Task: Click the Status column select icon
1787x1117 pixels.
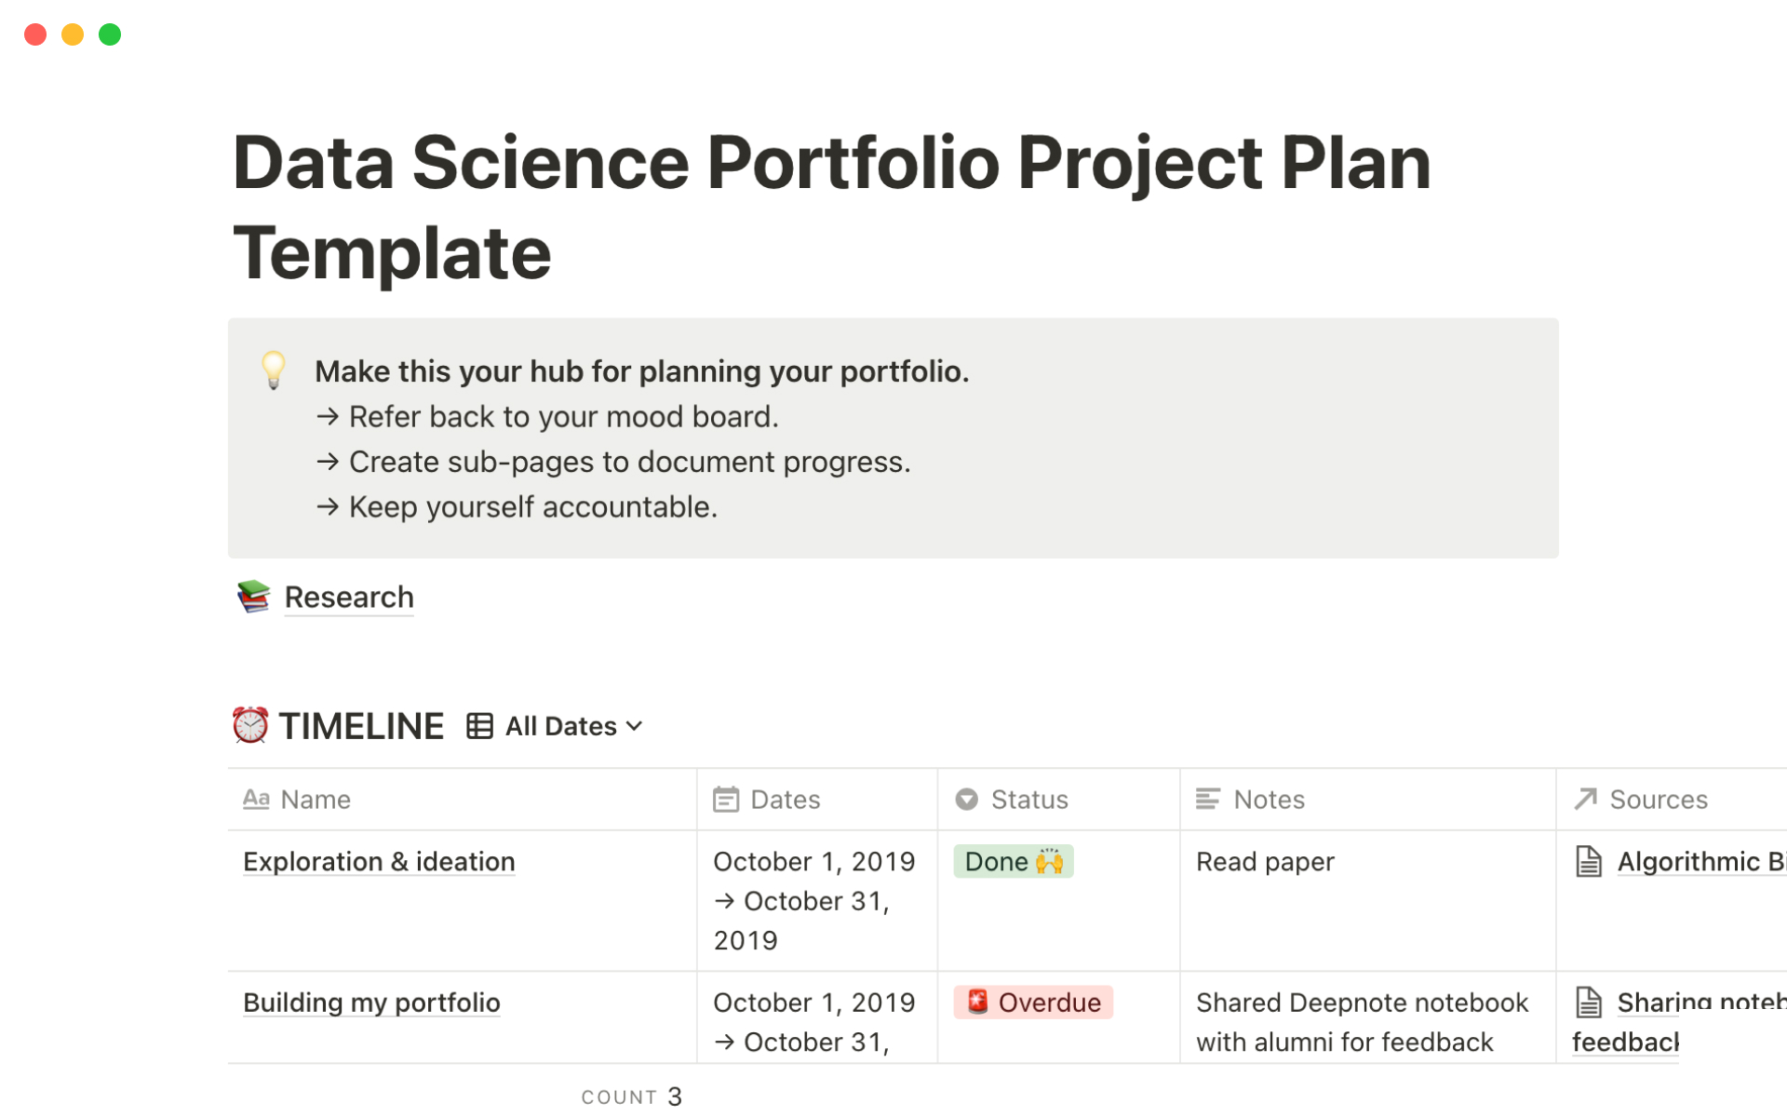Action: tap(967, 800)
